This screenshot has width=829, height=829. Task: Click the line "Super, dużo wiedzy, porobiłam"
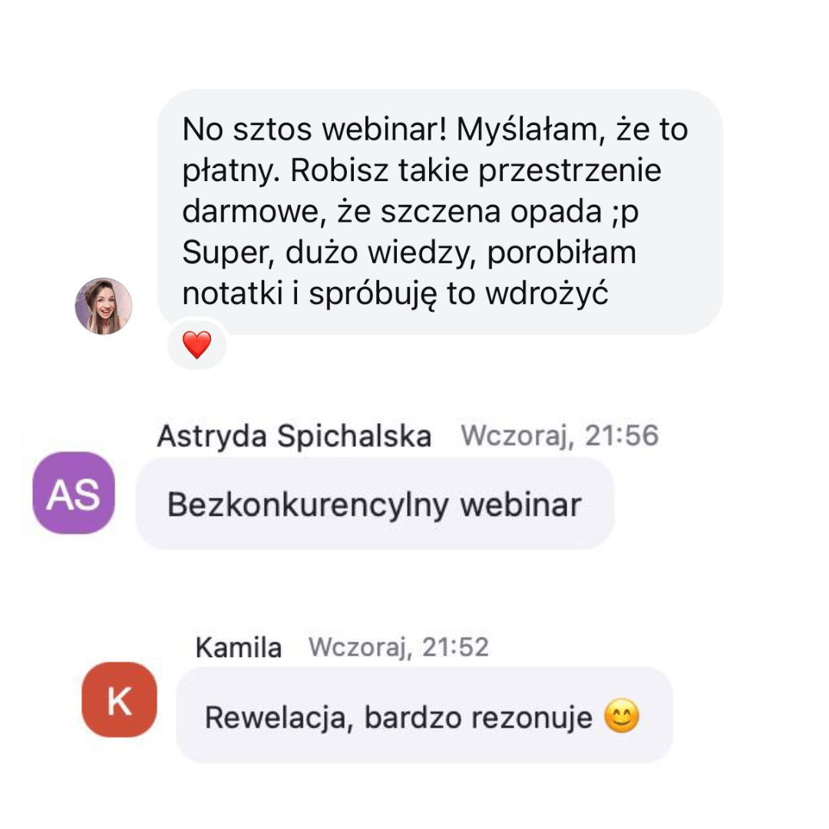[x=409, y=253]
